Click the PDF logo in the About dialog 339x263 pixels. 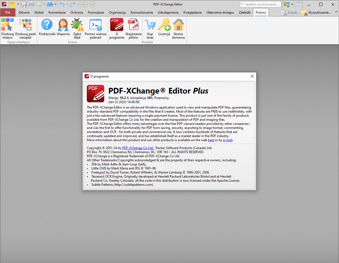click(96, 94)
